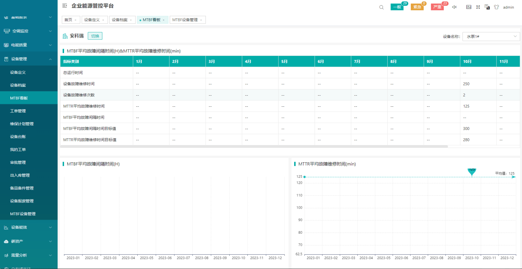Open the monitor screen icon in header
Image resolution: width=522 pixels, height=269 pixels.
point(469,7)
